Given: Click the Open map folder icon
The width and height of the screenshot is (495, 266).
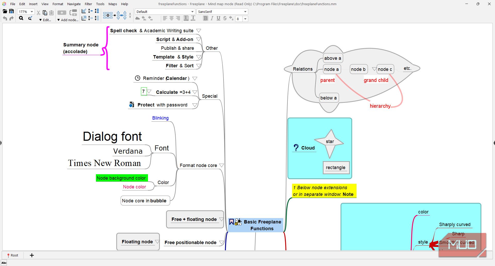Looking at the screenshot, I should pos(5,11).
